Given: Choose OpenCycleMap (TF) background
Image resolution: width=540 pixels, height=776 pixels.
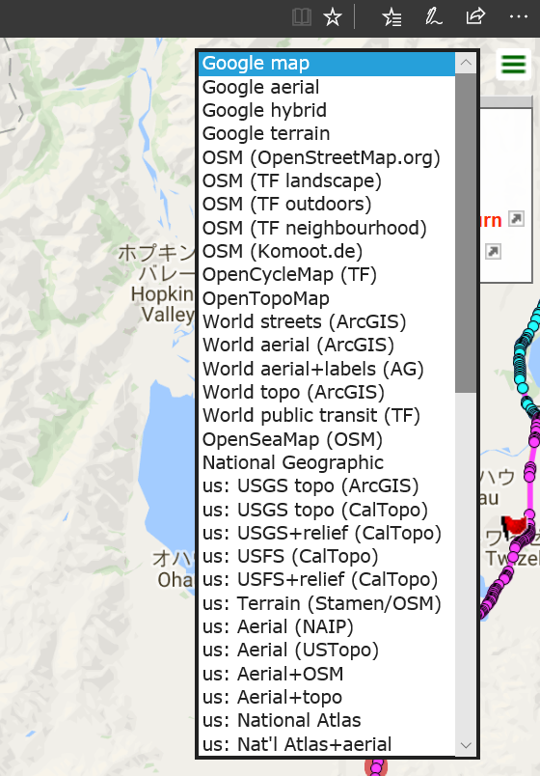Looking at the screenshot, I should [326, 275].
